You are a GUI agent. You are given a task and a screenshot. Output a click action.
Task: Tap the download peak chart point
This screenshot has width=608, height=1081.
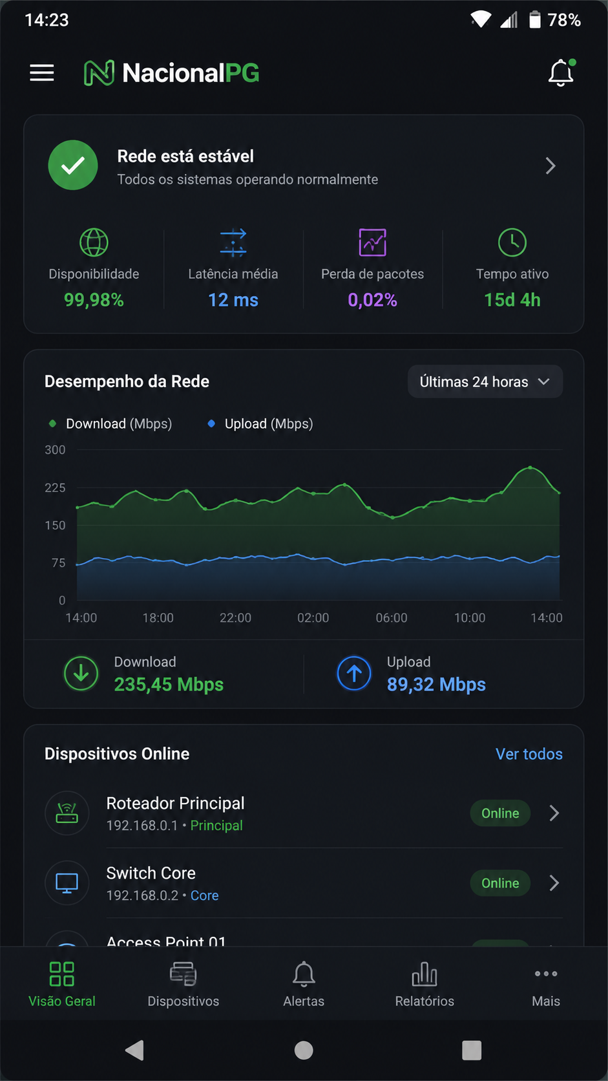click(x=530, y=467)
